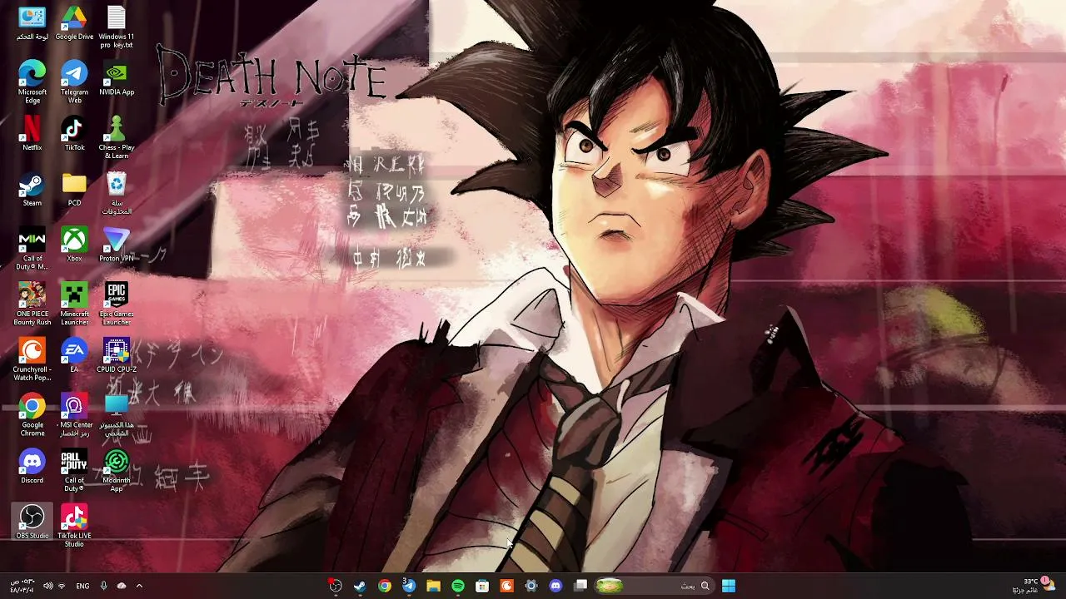Launch the Proton VPN desktop icon
The image size is (1066, 599).
click(x=117, y=245)
